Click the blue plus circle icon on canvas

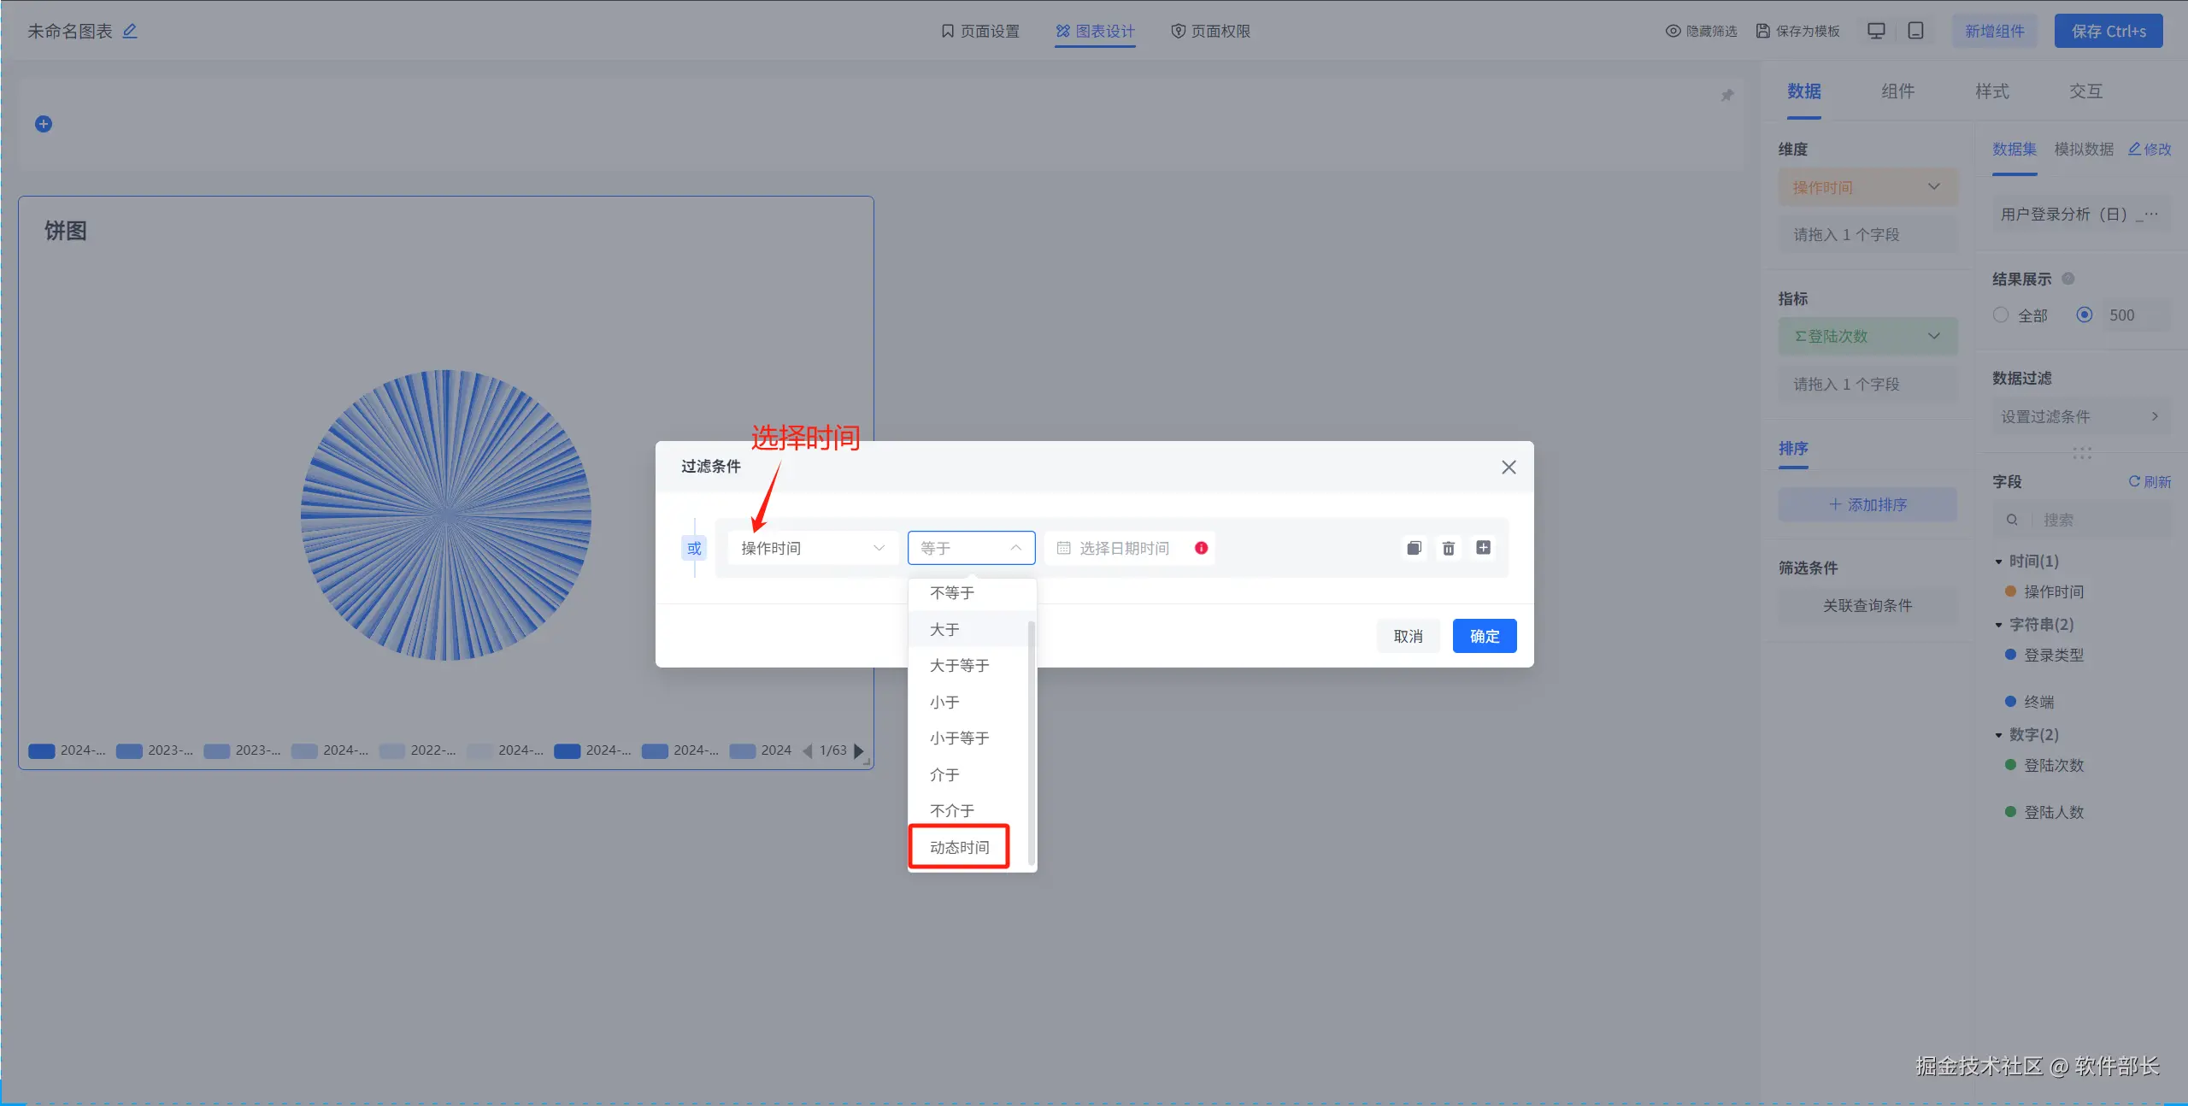[x=44, y=124]
